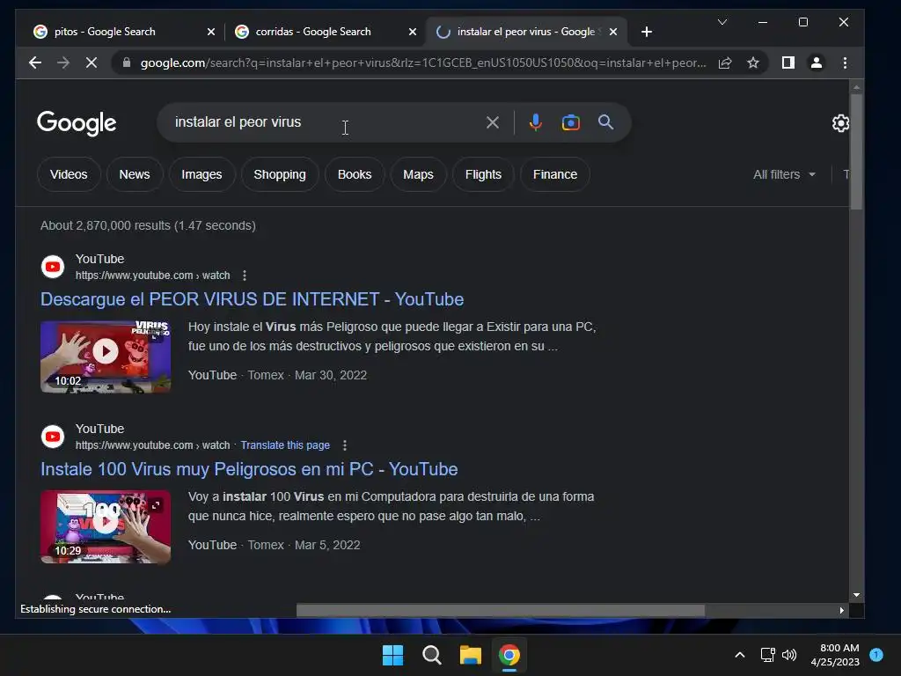Click the first result's YouTube favicon
This screenshot has width=901, height=676.
pos(52,267)
